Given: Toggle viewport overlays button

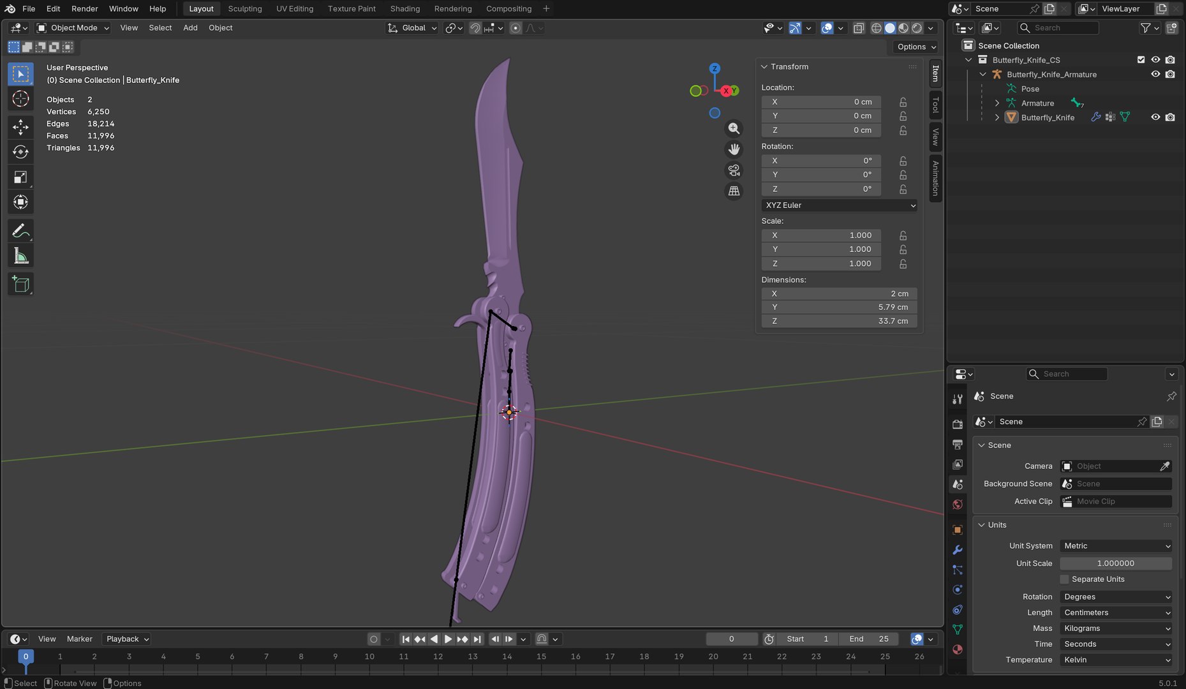Looking at the screenshot, I should (827, 28).
